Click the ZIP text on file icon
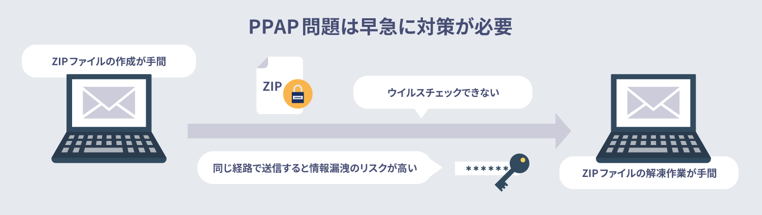Viewport: 762px width, 215px height. (x=272, y=86)
